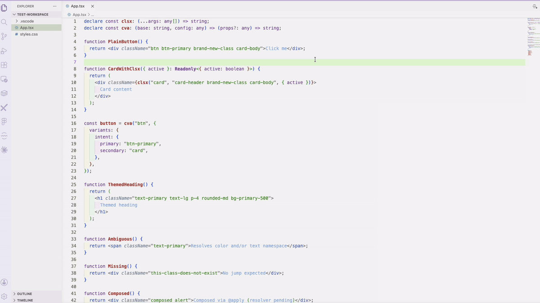This screenshot has height=303, width=540.
Task: Click the PlainButton function name
Action: 122,41
